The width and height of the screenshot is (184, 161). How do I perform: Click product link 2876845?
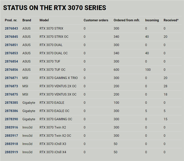click(11, 37)
